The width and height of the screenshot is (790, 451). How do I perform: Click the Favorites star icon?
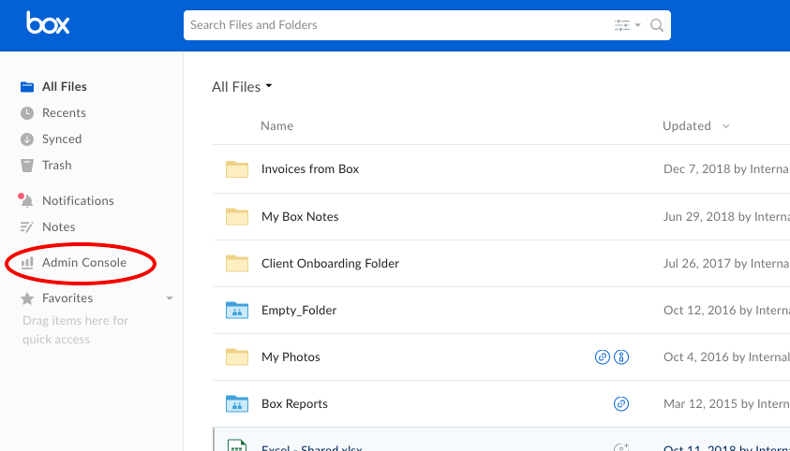tap(27, 298)
